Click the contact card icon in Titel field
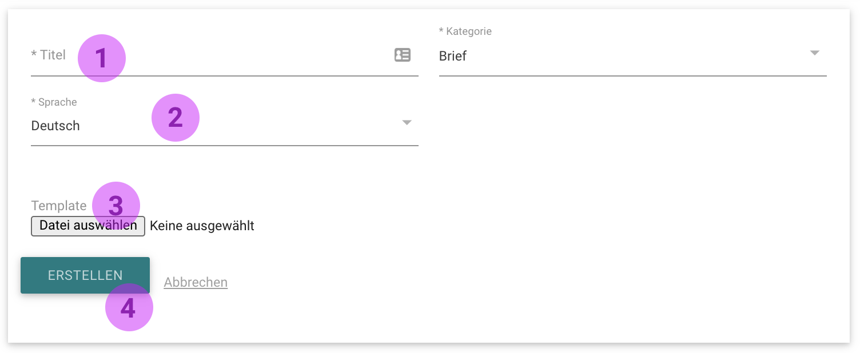Screen dimensions: 860x353 click(403, 55)
